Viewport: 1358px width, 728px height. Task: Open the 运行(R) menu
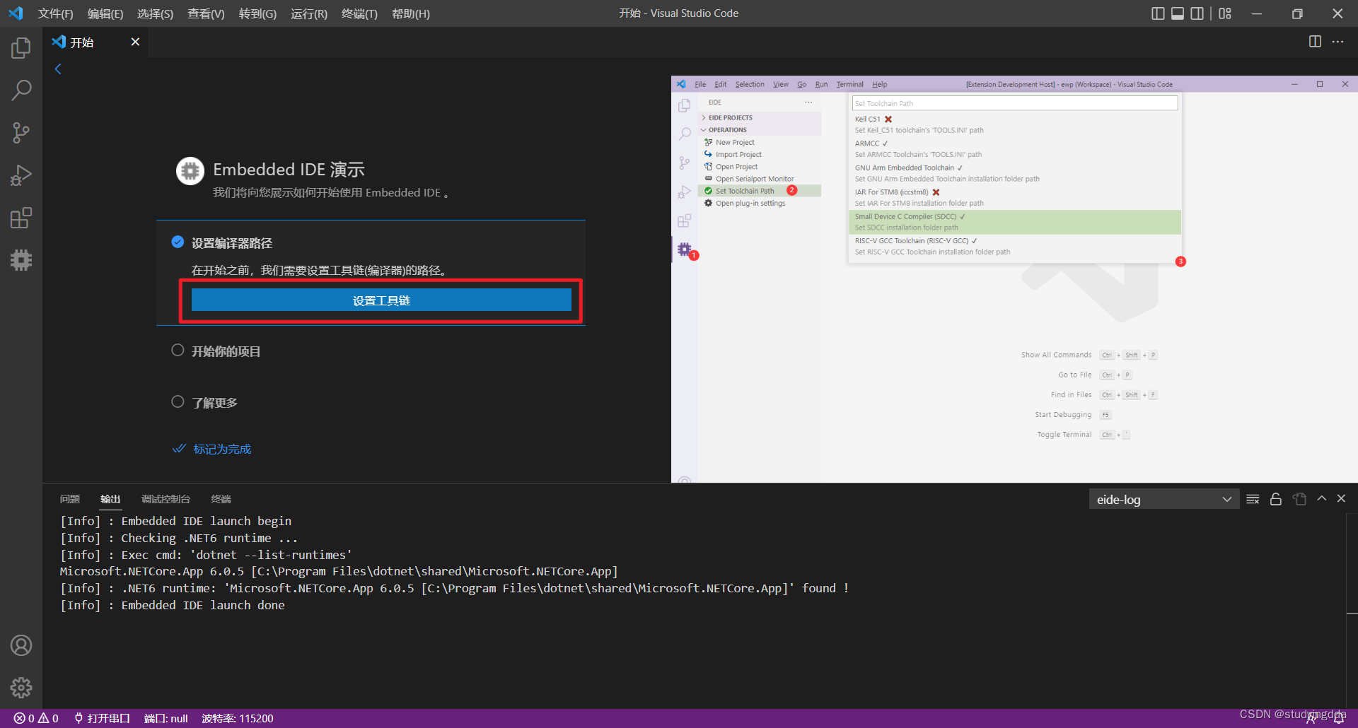309,13
